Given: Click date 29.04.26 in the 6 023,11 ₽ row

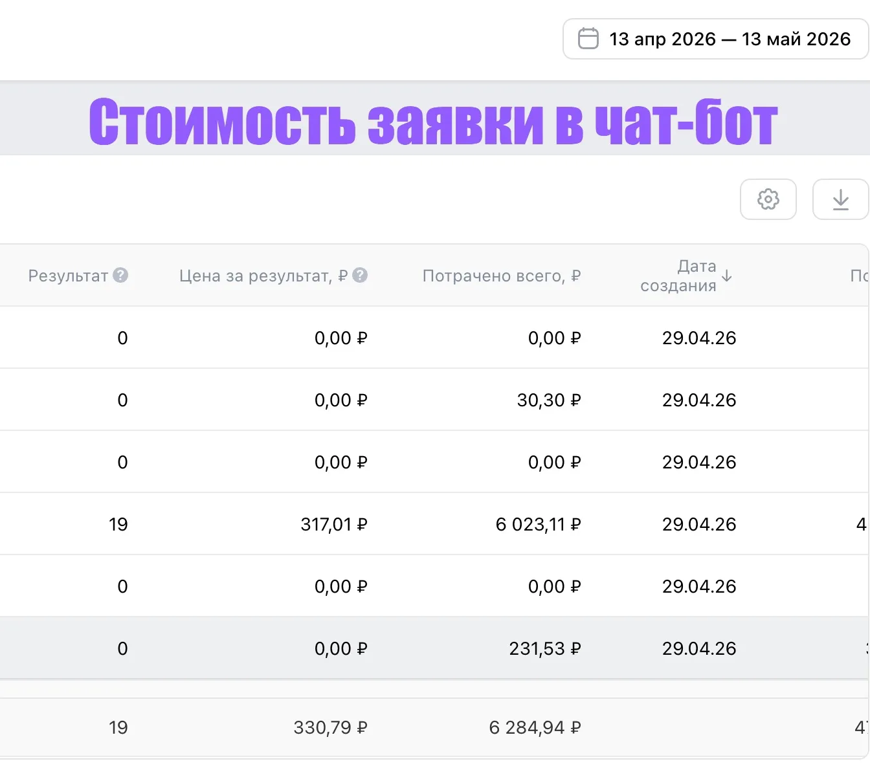Looking at the screenshot, I should click(x=699, y=524).
